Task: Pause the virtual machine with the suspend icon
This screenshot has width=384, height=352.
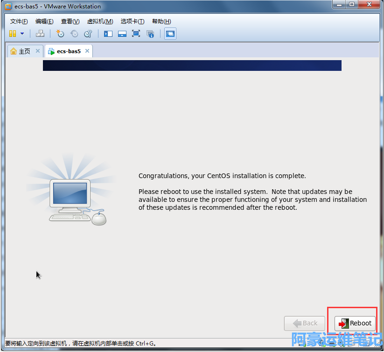Action: point(13,34)
